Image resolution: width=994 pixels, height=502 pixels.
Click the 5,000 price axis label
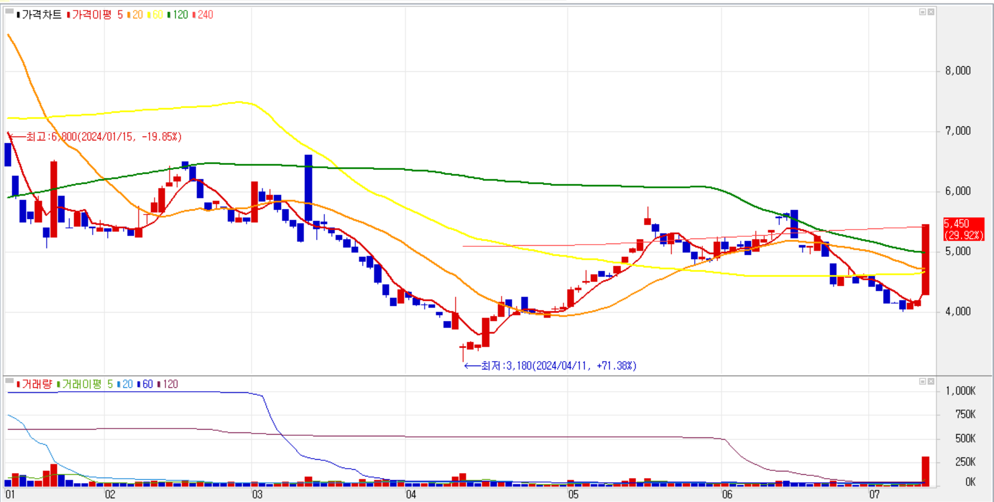958,251
